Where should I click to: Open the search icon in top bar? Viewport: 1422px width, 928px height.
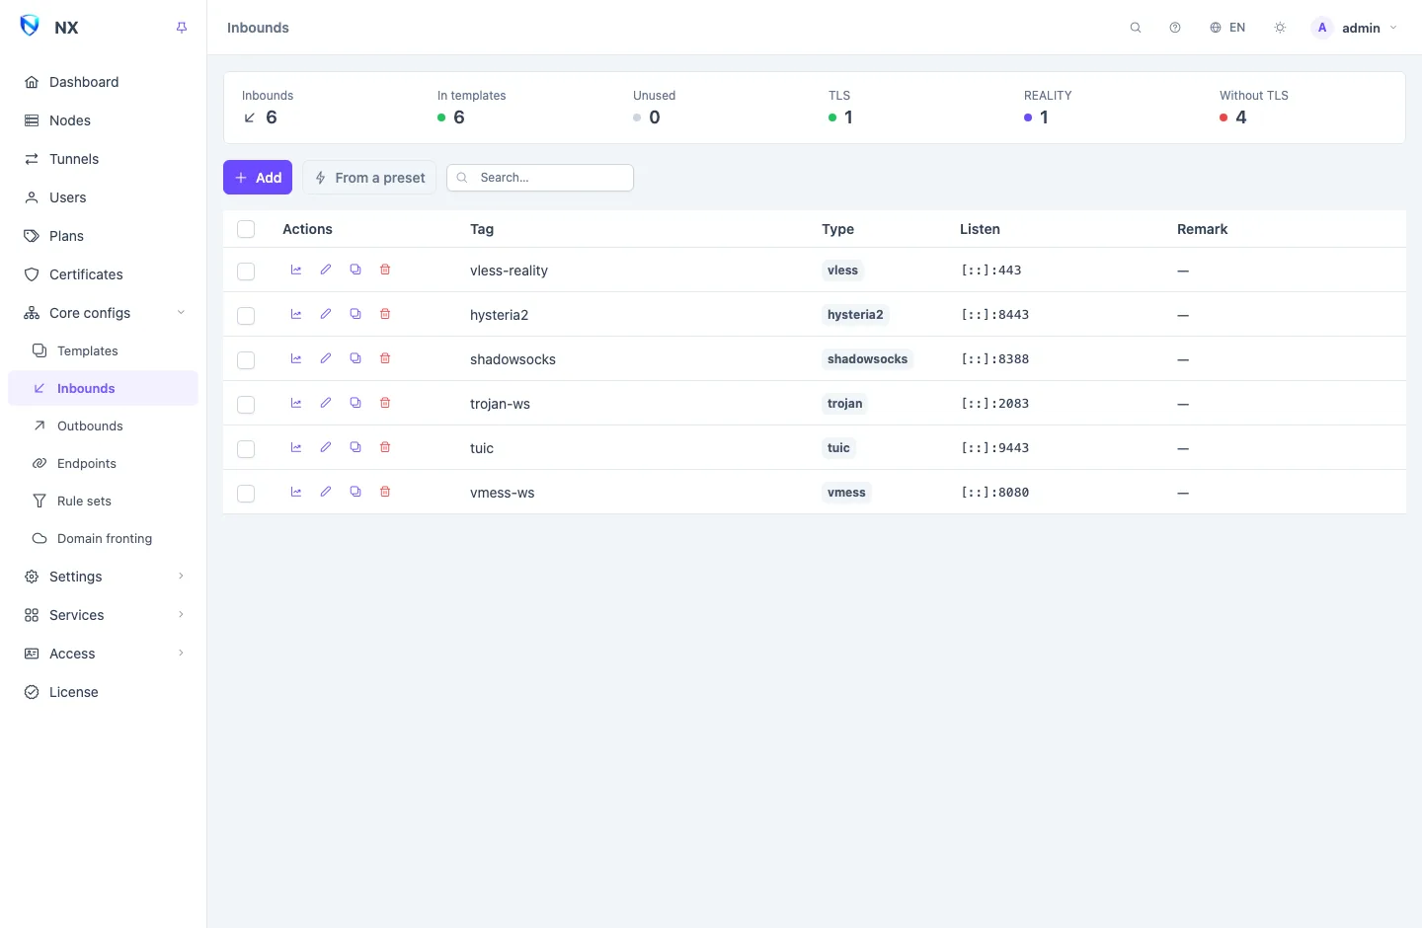tap(1136, 28)
